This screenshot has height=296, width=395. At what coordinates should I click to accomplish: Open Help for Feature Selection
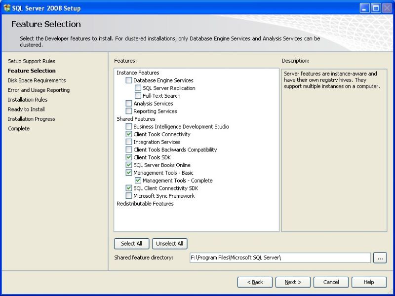(x=369, y=282)
